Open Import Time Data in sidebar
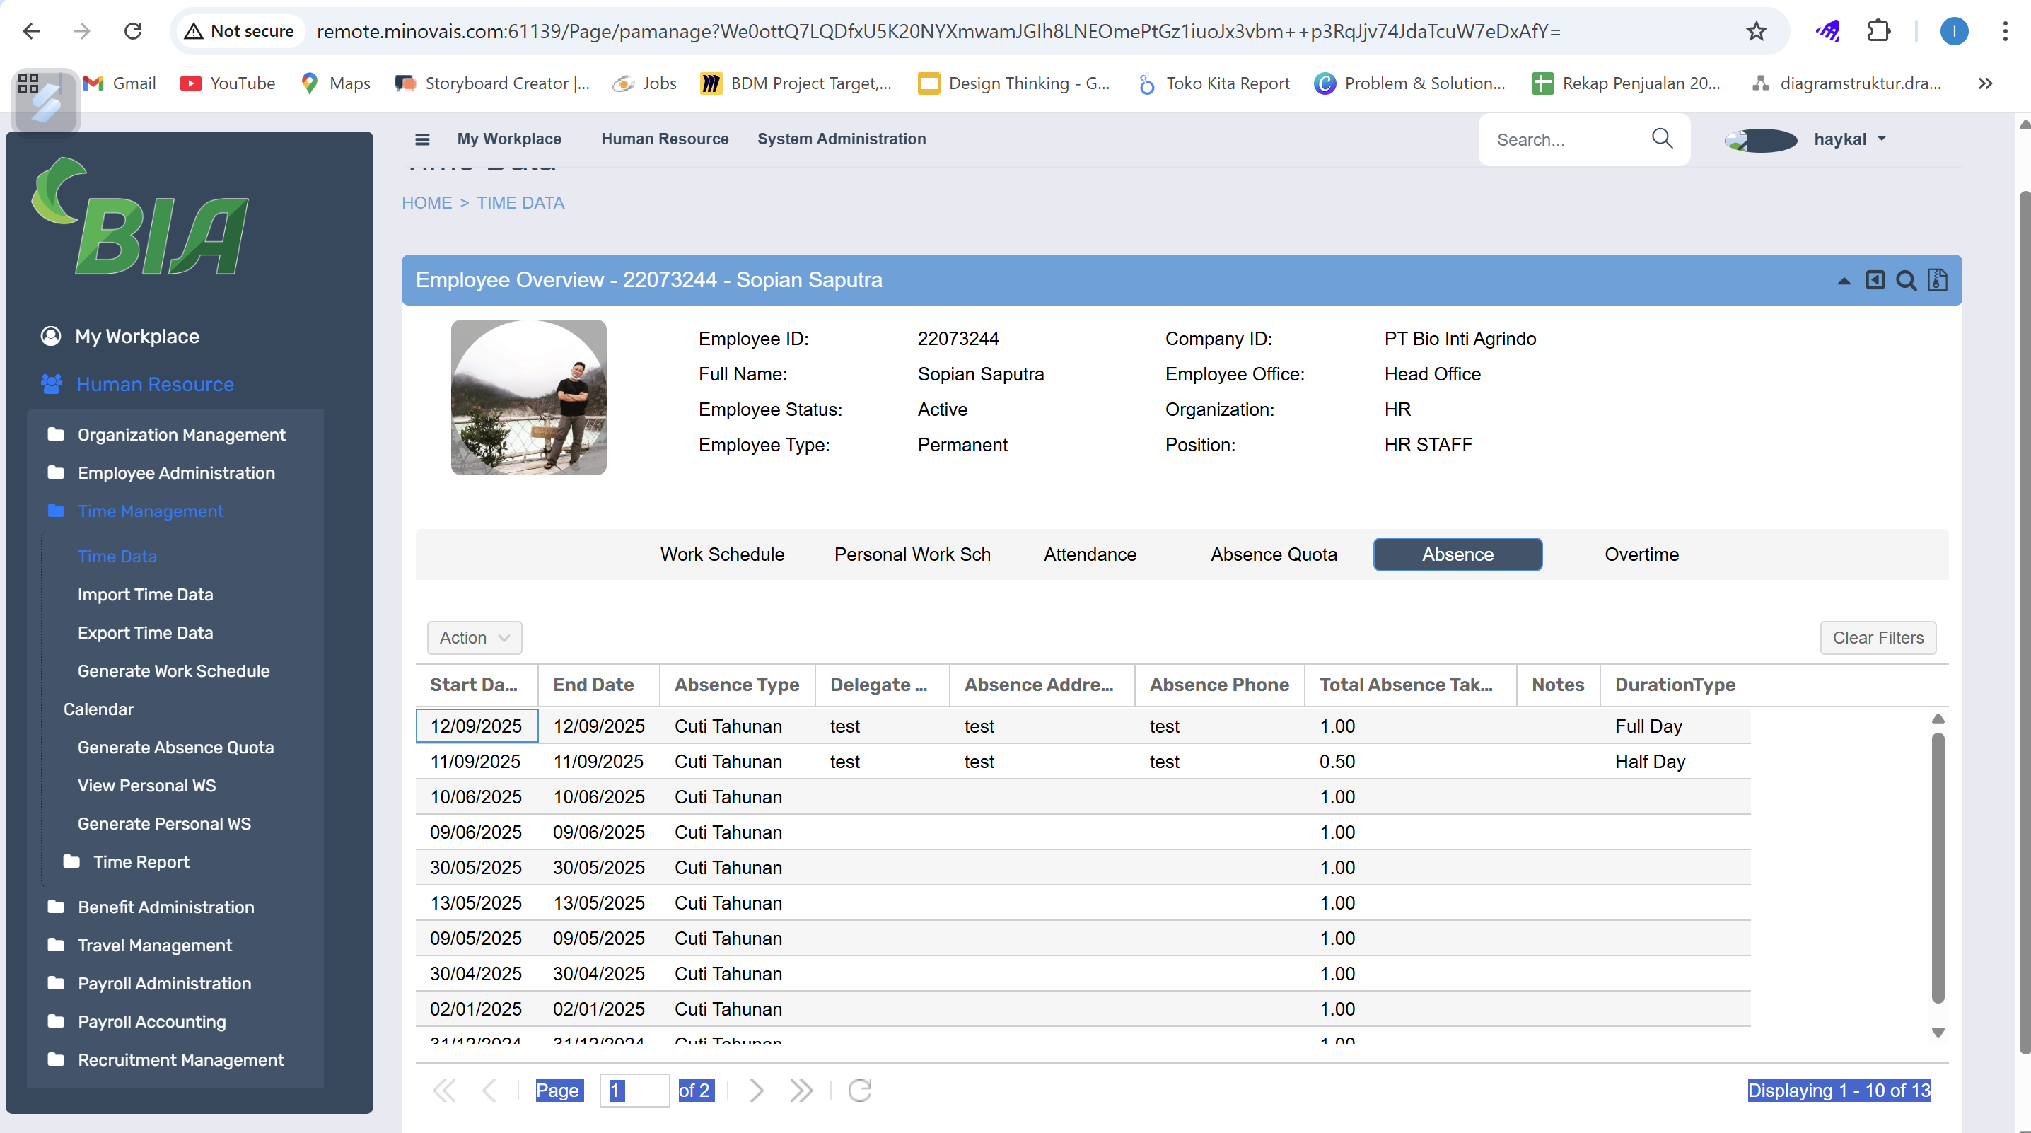2031x1133 pixels. 145,595
